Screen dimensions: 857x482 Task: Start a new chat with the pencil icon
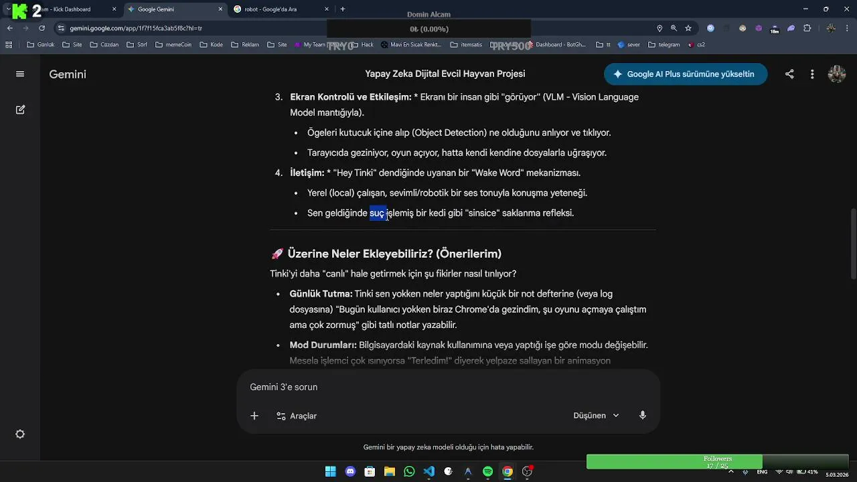click(20, 109)
